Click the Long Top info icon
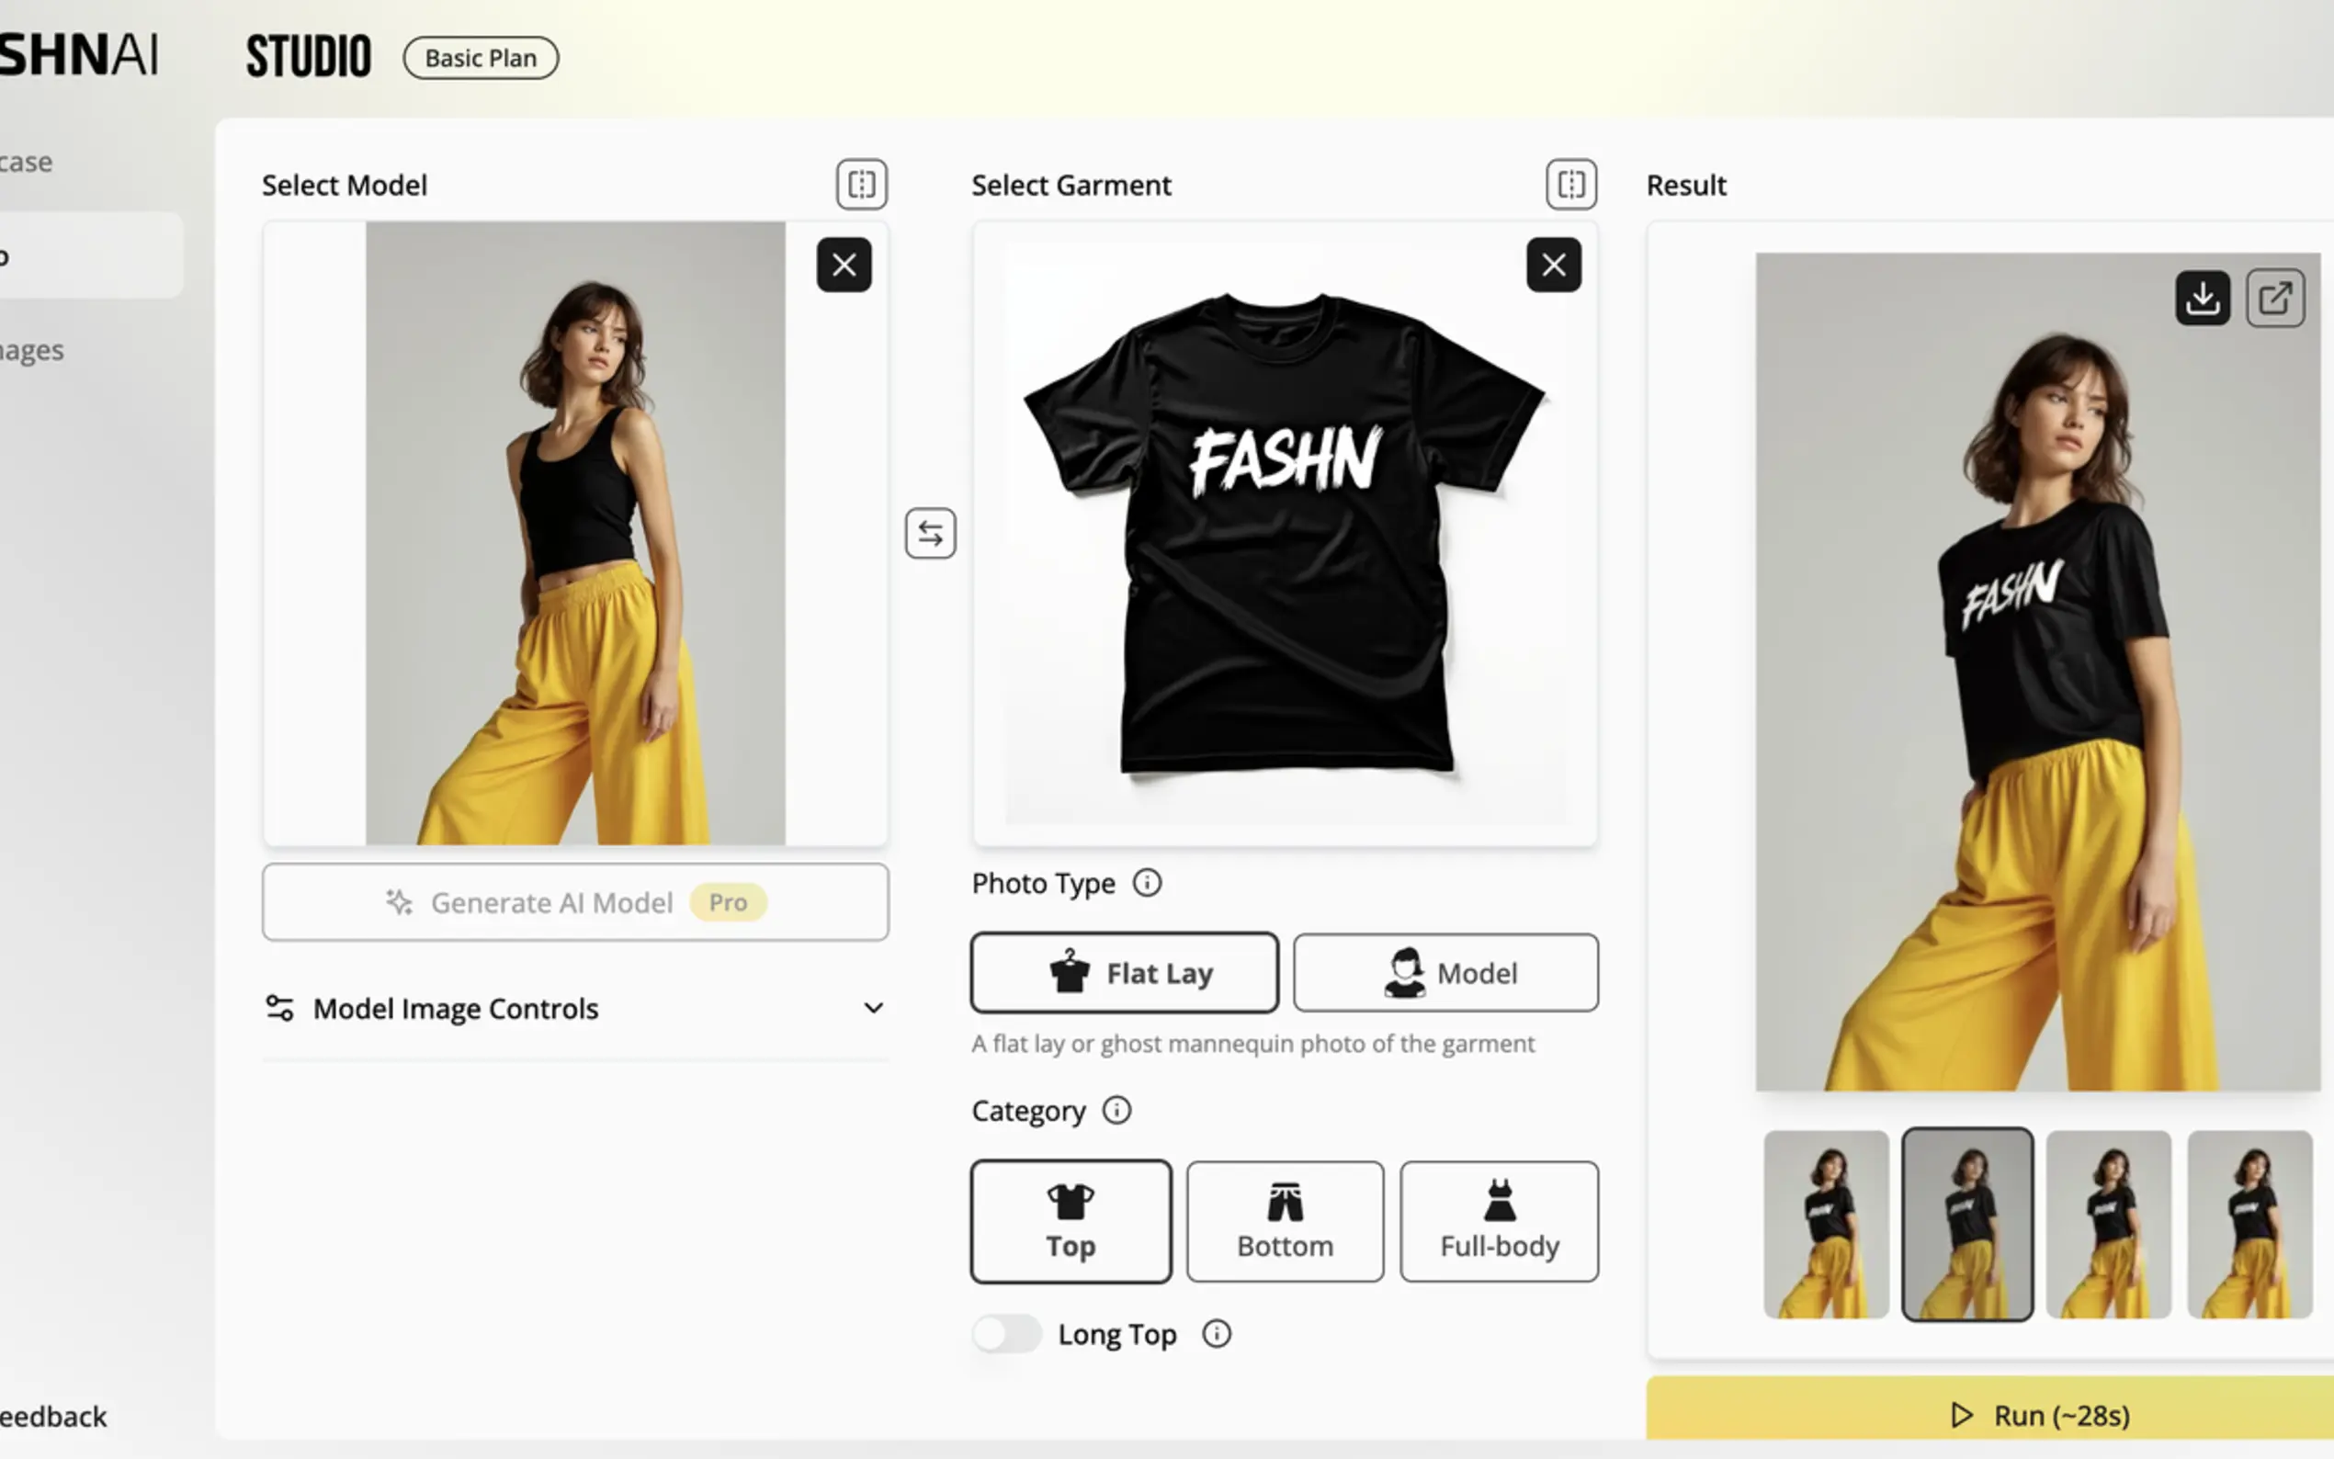This screenshot has height=1459, width=2334. click(x=1217, y=1333)
